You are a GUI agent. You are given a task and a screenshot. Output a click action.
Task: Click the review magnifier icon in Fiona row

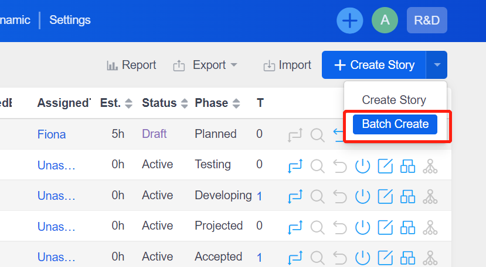(x=317, y=135)
